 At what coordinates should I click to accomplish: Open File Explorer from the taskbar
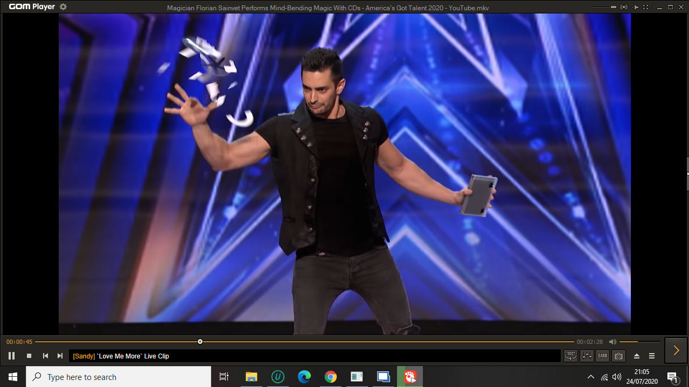(x=251, y=377)
